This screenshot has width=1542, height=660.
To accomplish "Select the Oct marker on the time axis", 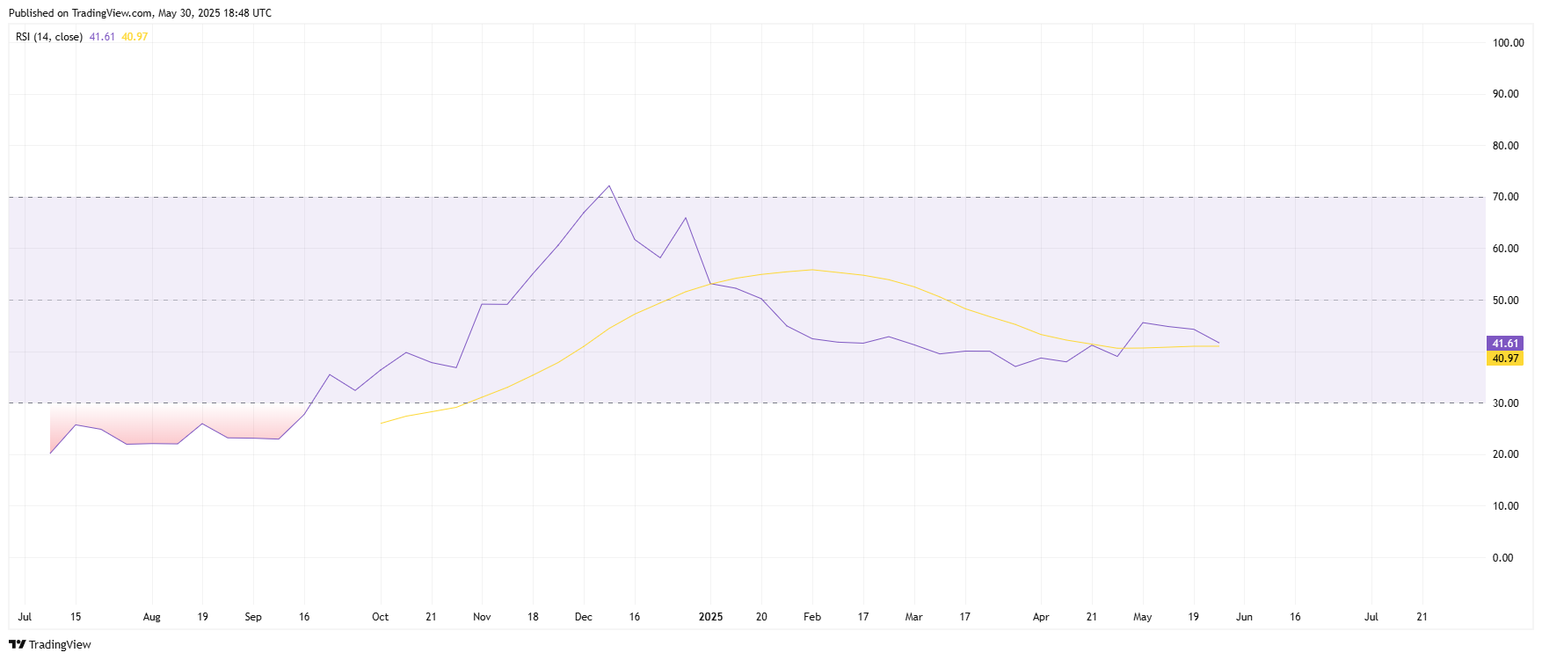I will click(x=380, y=617).
